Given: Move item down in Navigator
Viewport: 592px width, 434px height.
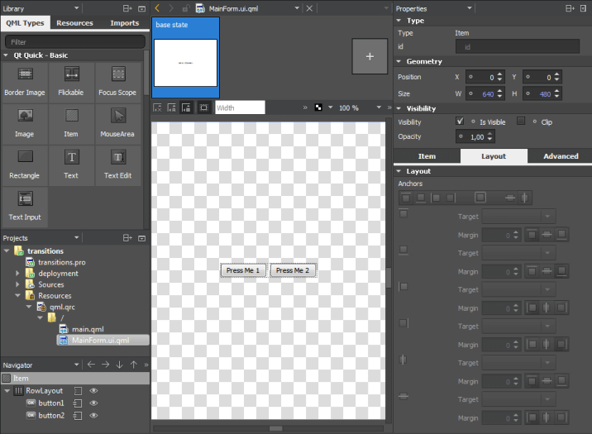Looking at the screenshot, I should (x=119, y=365).
